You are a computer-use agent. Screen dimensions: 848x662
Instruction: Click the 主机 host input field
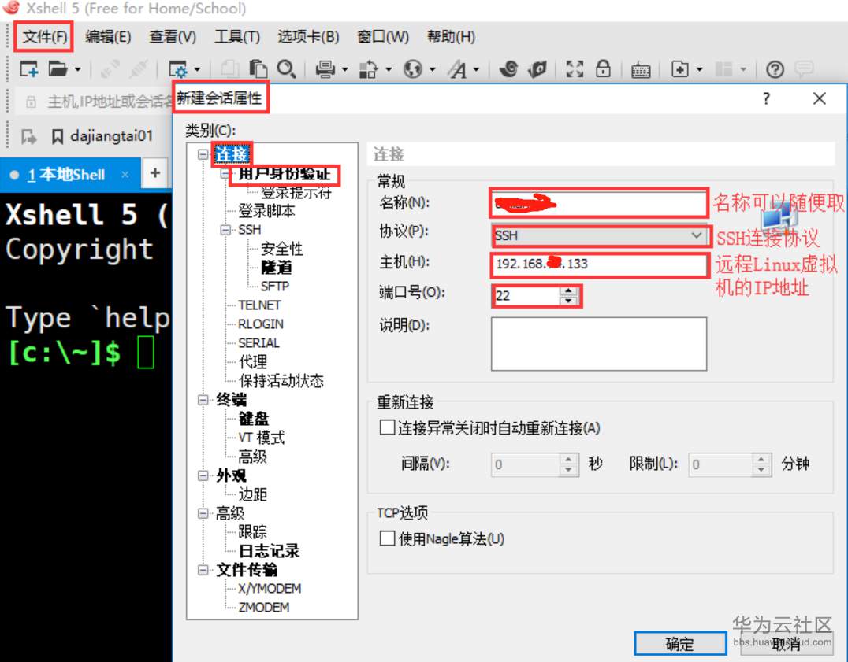click(x=599, y=264)
